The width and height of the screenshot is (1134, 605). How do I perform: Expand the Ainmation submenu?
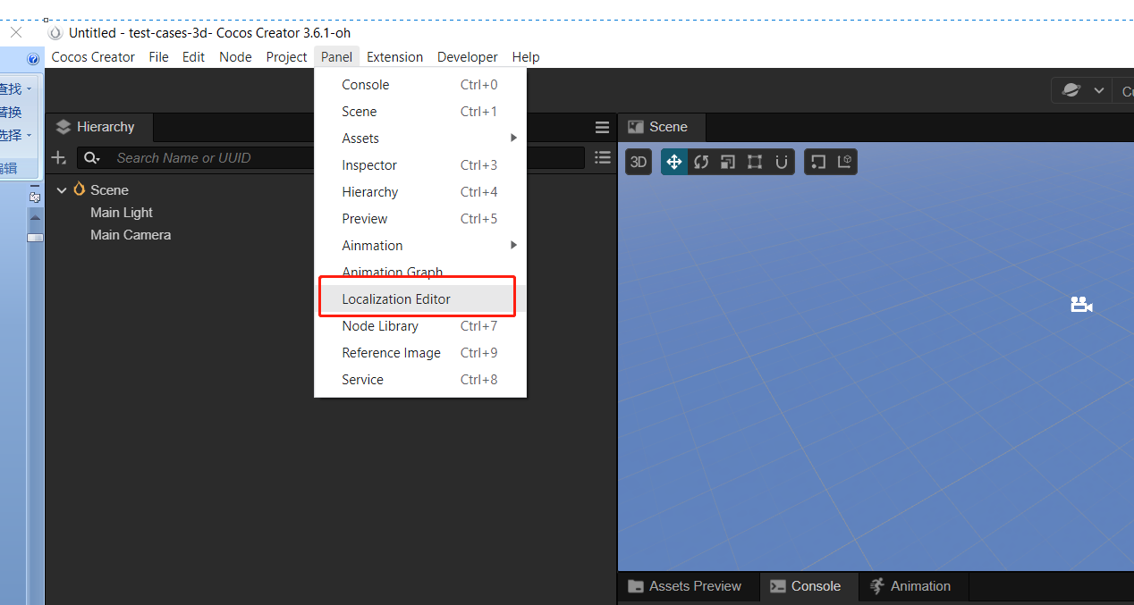(420, 246)
